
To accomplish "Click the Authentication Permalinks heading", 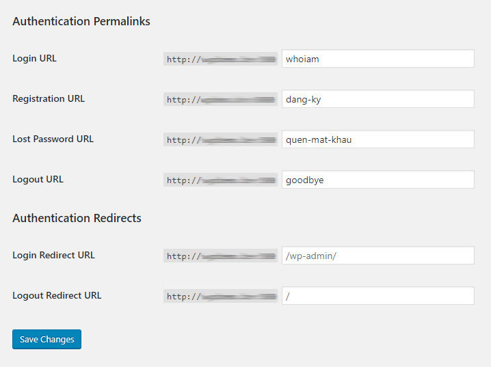I will (81, 21).
